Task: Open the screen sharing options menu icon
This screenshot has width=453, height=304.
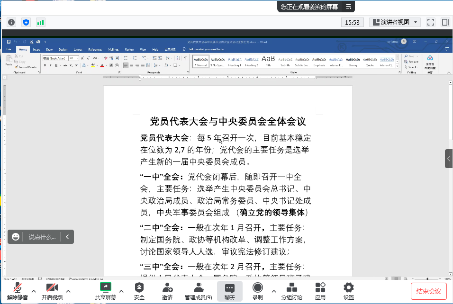Action: point(348,7)
